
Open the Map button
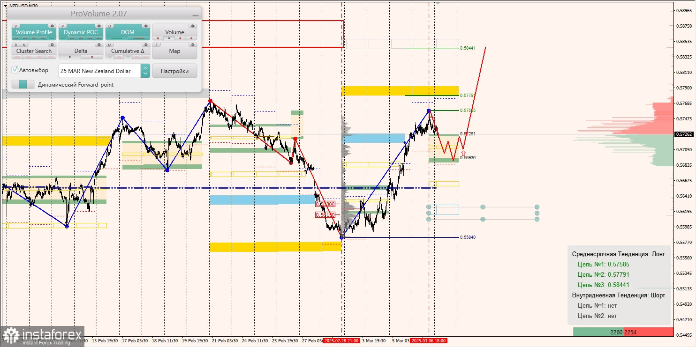174,51
